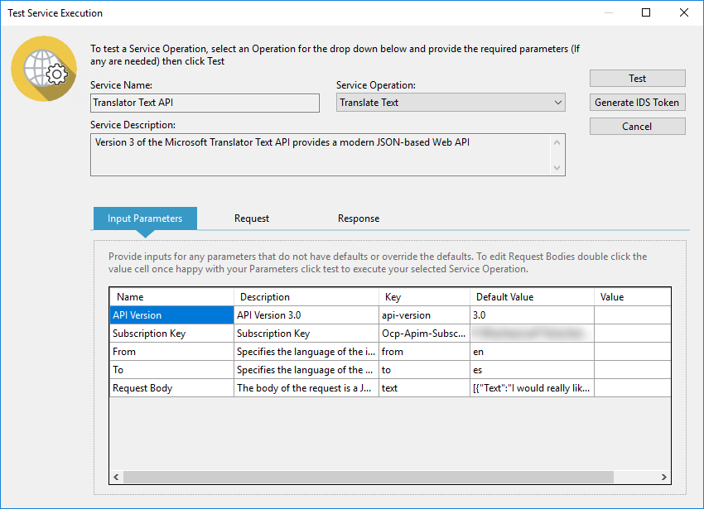This screenshot has height=509, width=704.
Task: Maximize the Test Service Execution window
Action: coord(646,12)
